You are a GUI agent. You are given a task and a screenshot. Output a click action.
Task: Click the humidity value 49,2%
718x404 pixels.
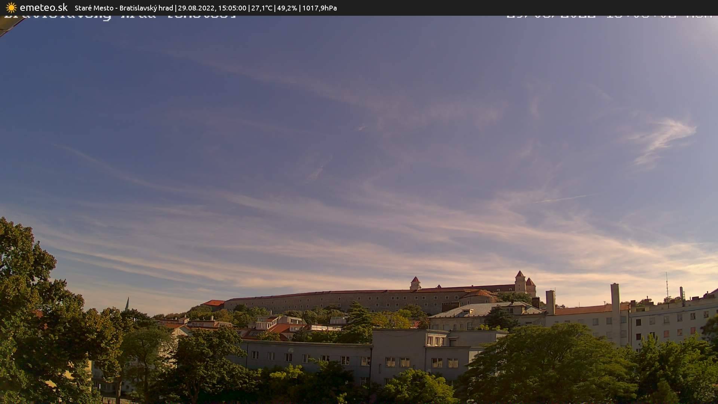point(287,7)
